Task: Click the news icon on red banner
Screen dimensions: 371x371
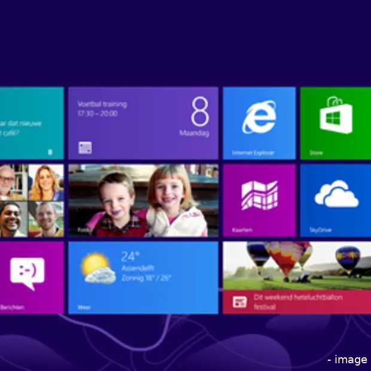Action: 240,302
